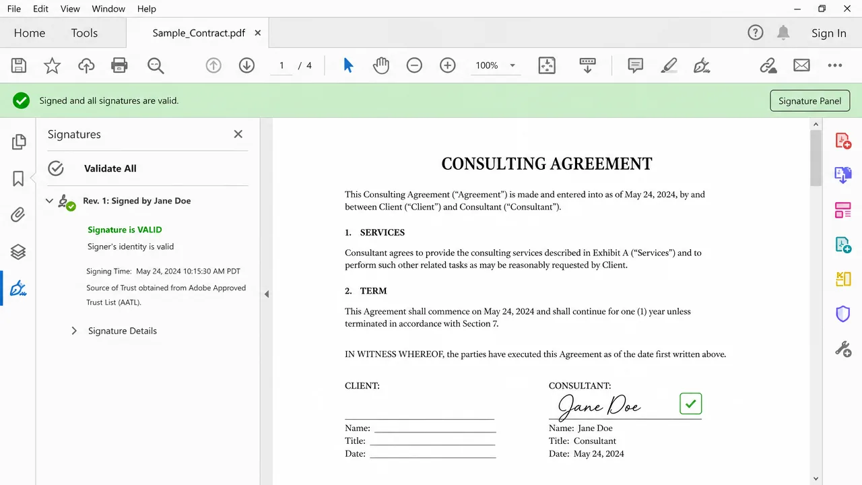Print the document using printer icon
862x485 pixels.
pyautogui.click(x=119, y=65)
